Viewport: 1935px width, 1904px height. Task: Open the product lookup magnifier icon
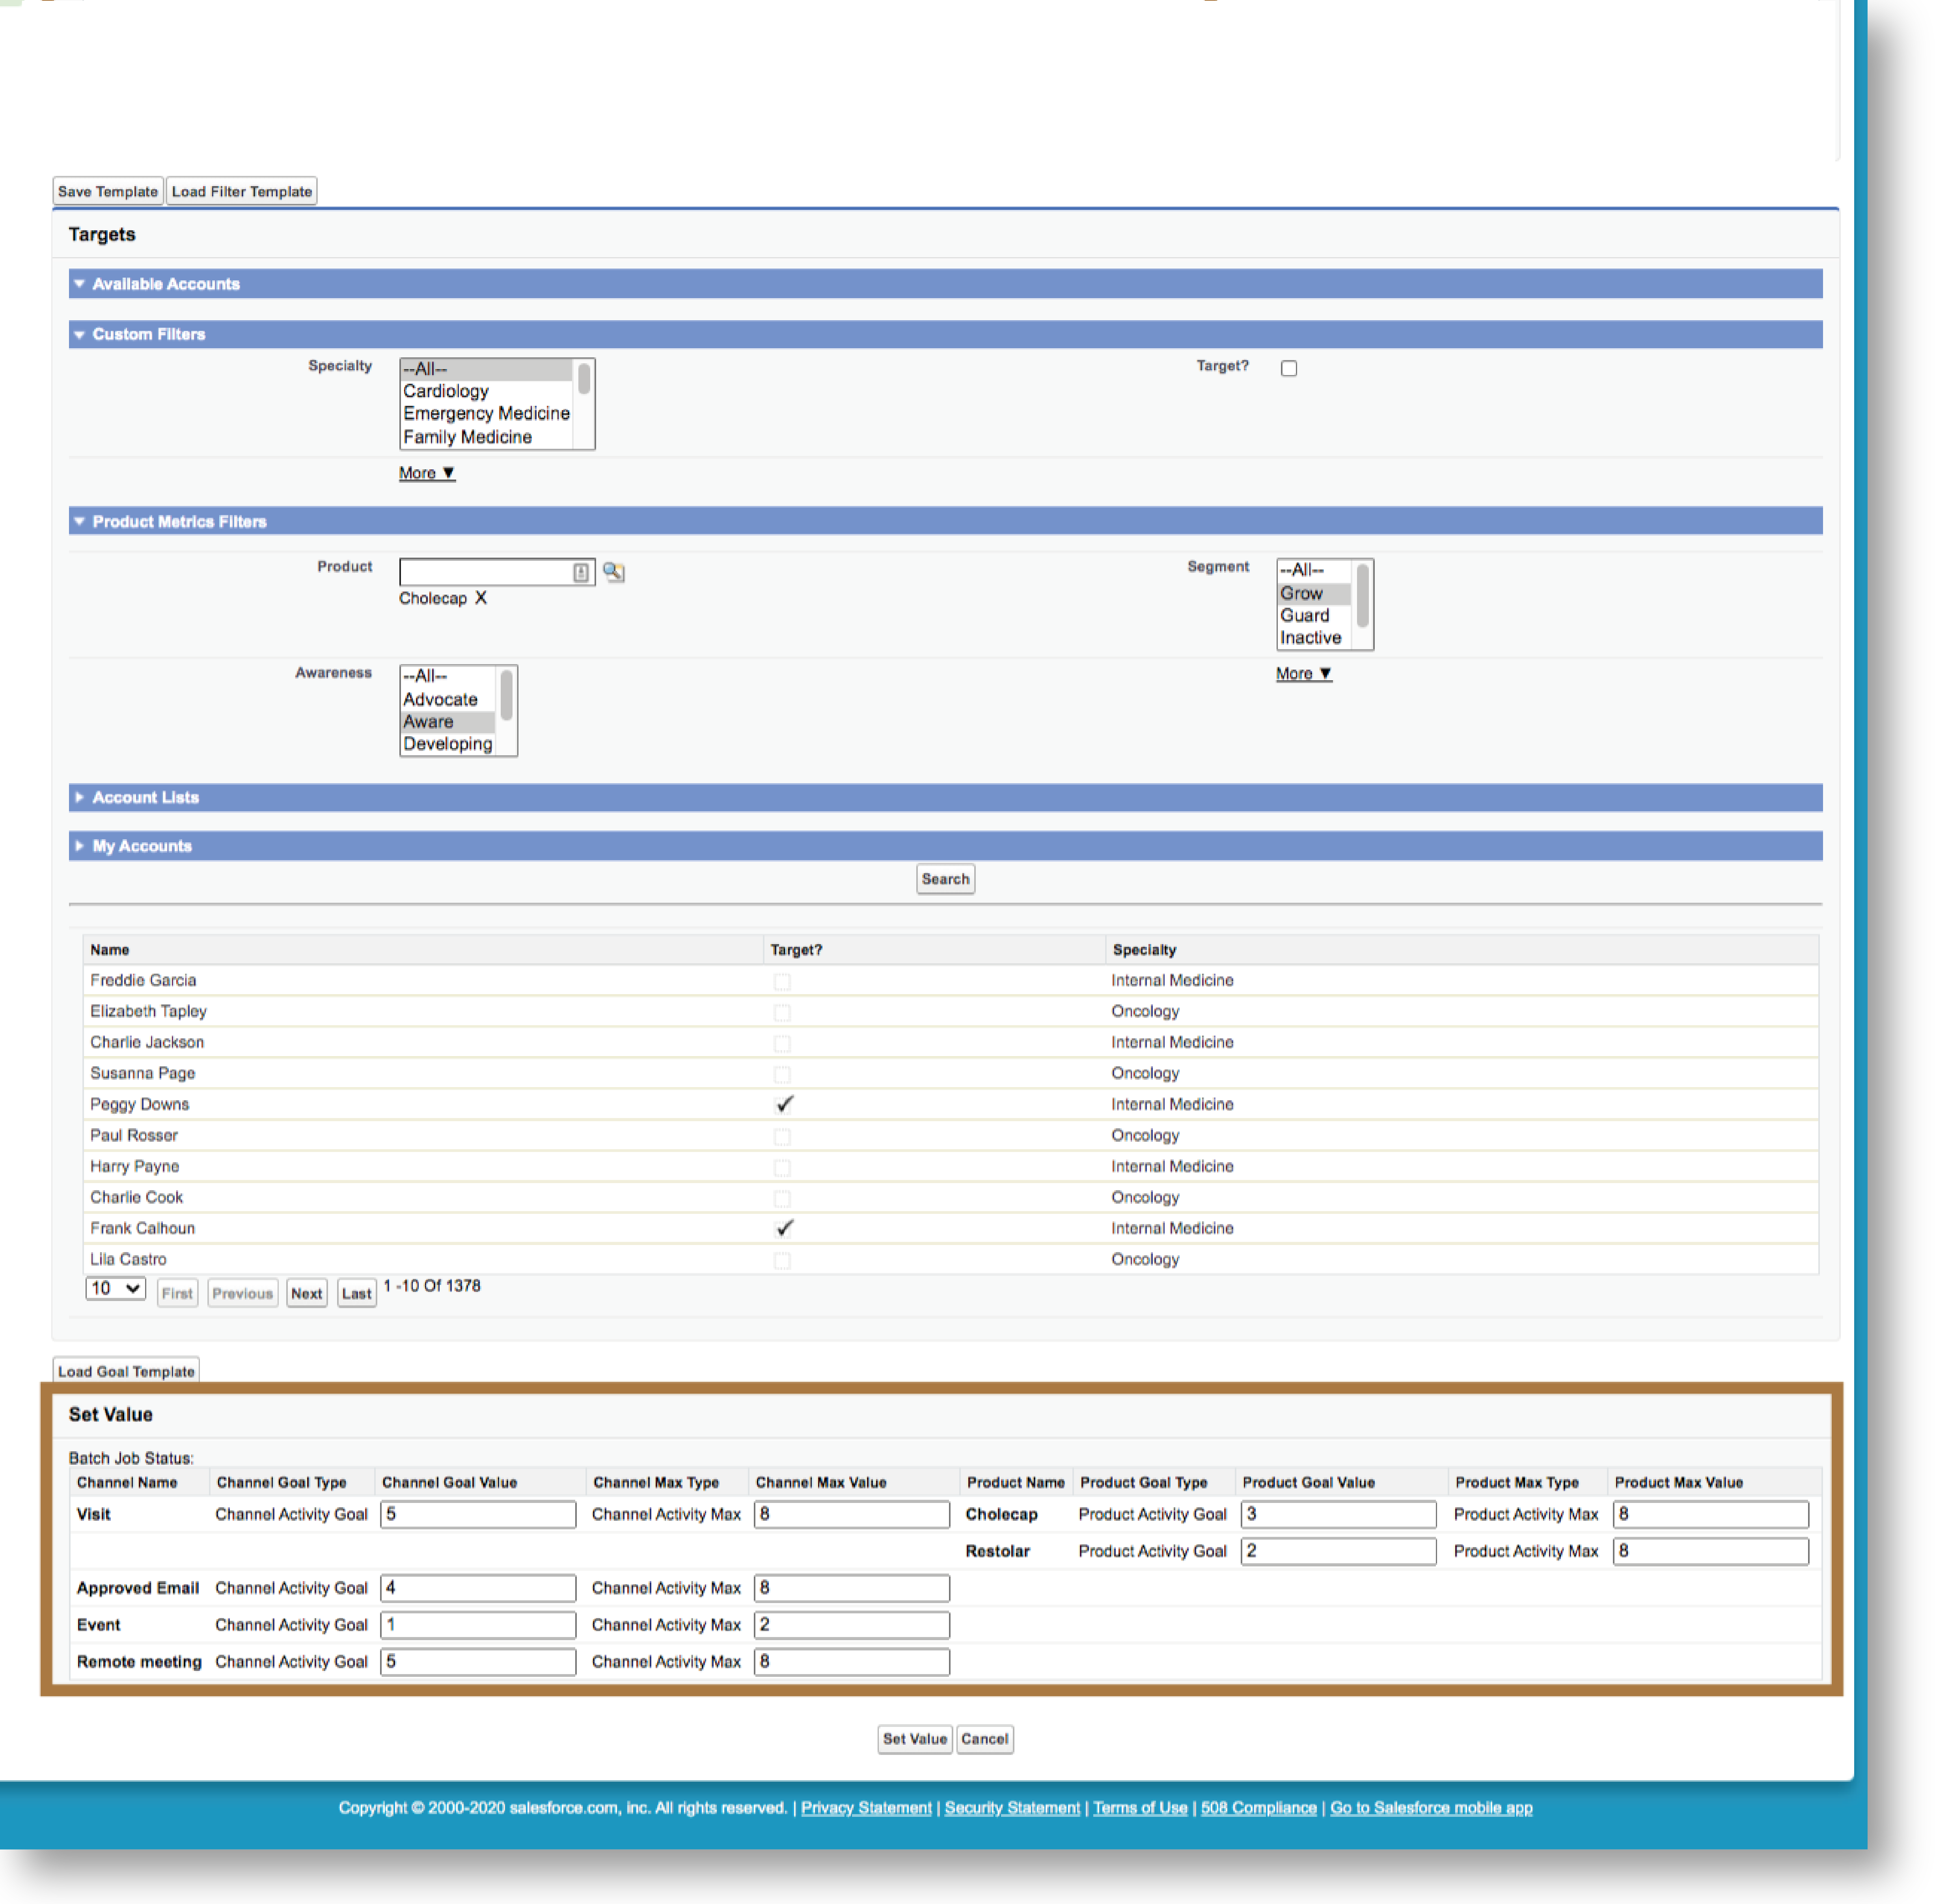[x=614, y=572]
